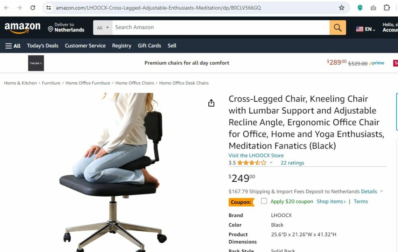Open Today's Deals in navigation bar

point(43,46)
